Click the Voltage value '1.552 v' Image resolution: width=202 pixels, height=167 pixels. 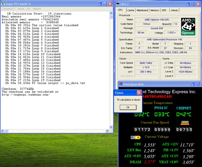click(x=171, y=33)
